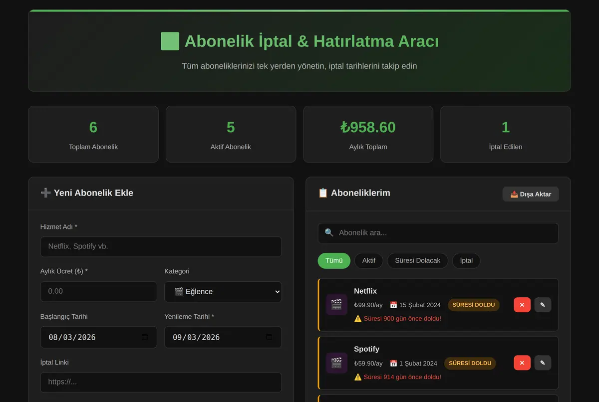Click Netflix SÜRESİ DOLDU badge
The width and height of the screenshot is (599, 402).
[x=474, y=305]
